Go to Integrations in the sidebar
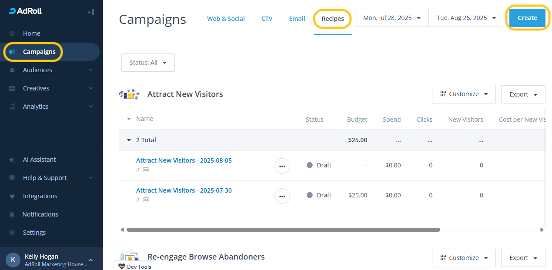Viewport: 552px width, 270px height. click(40, 196)
